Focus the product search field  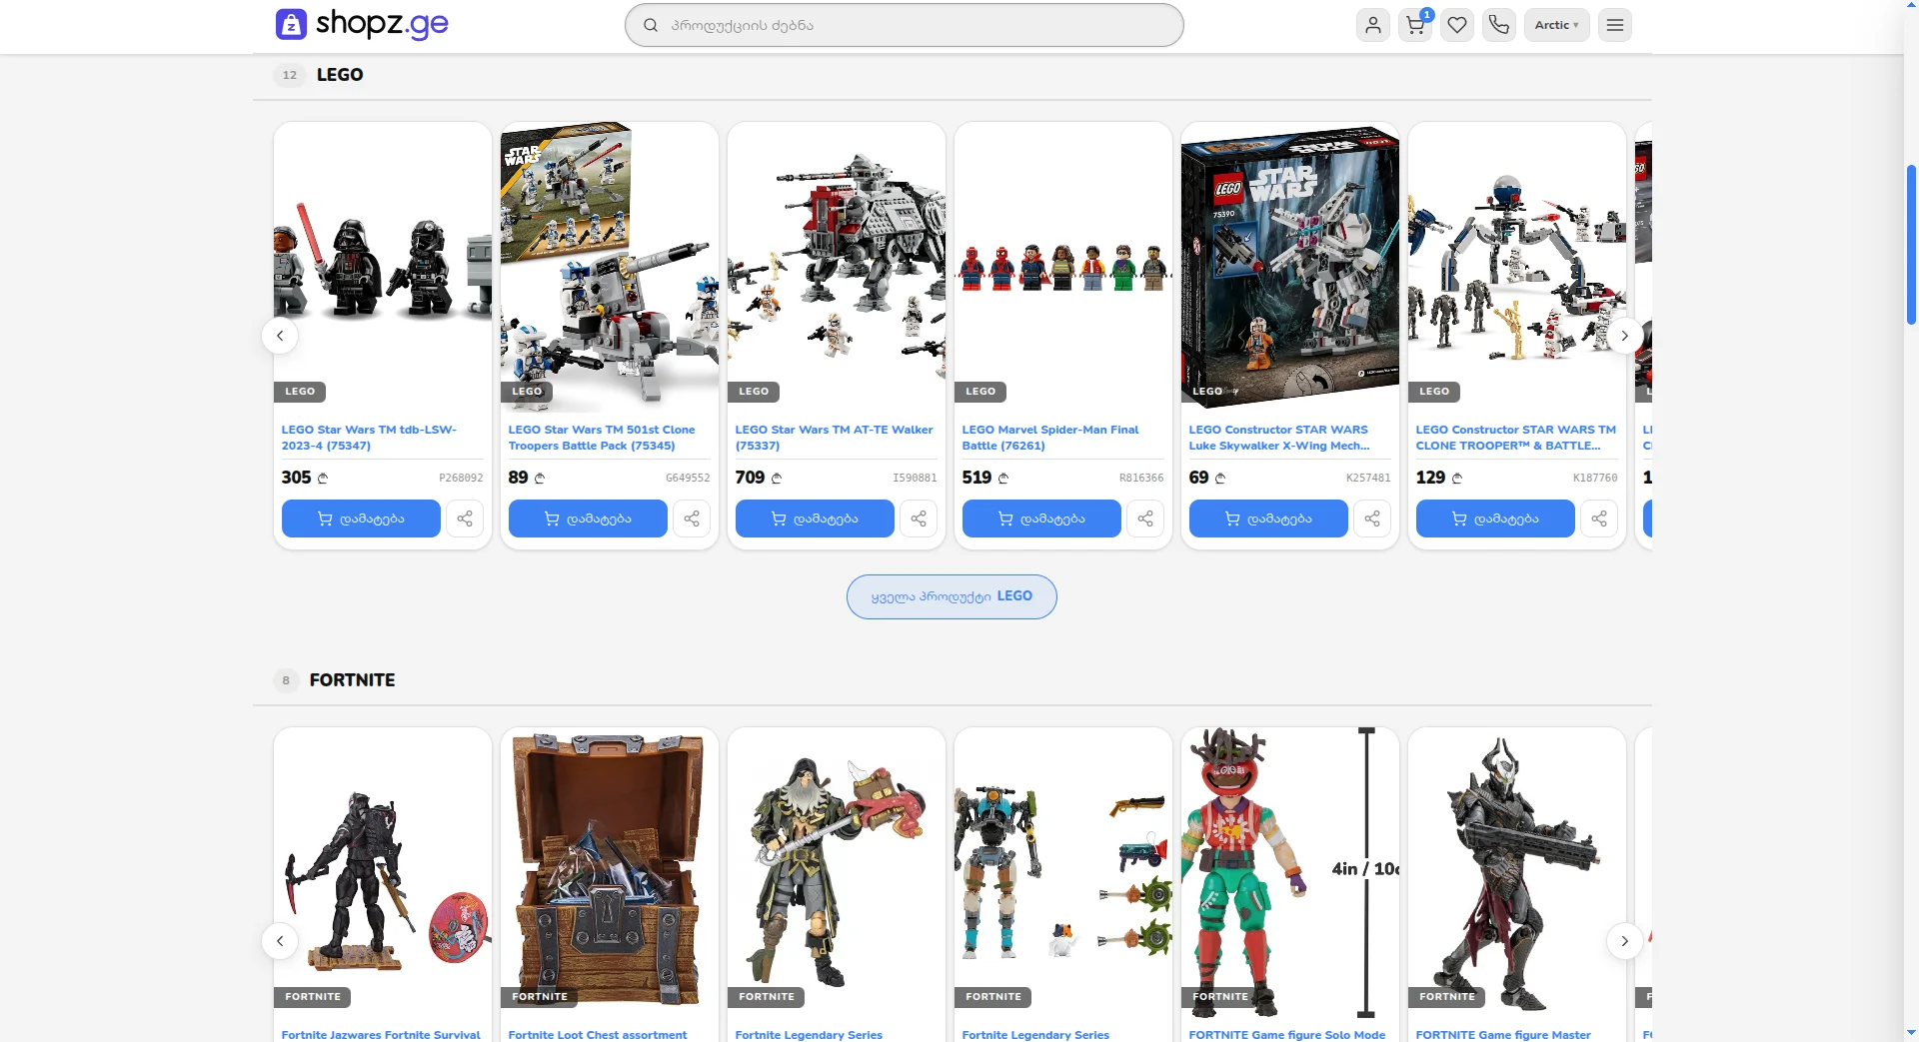tap(905, 25)
